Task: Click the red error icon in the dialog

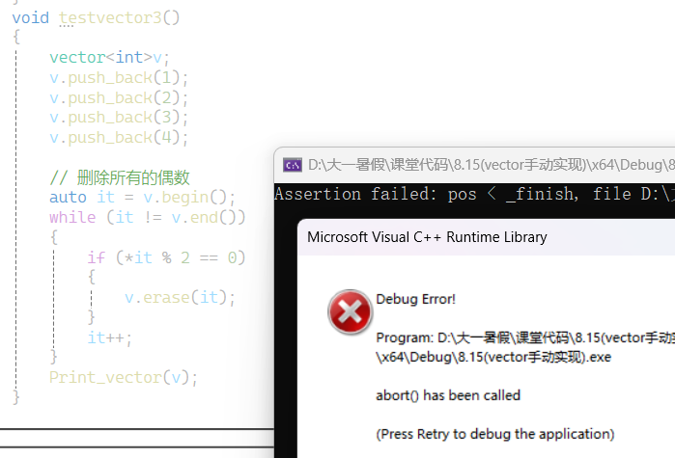Action: [x=350, y=311]
